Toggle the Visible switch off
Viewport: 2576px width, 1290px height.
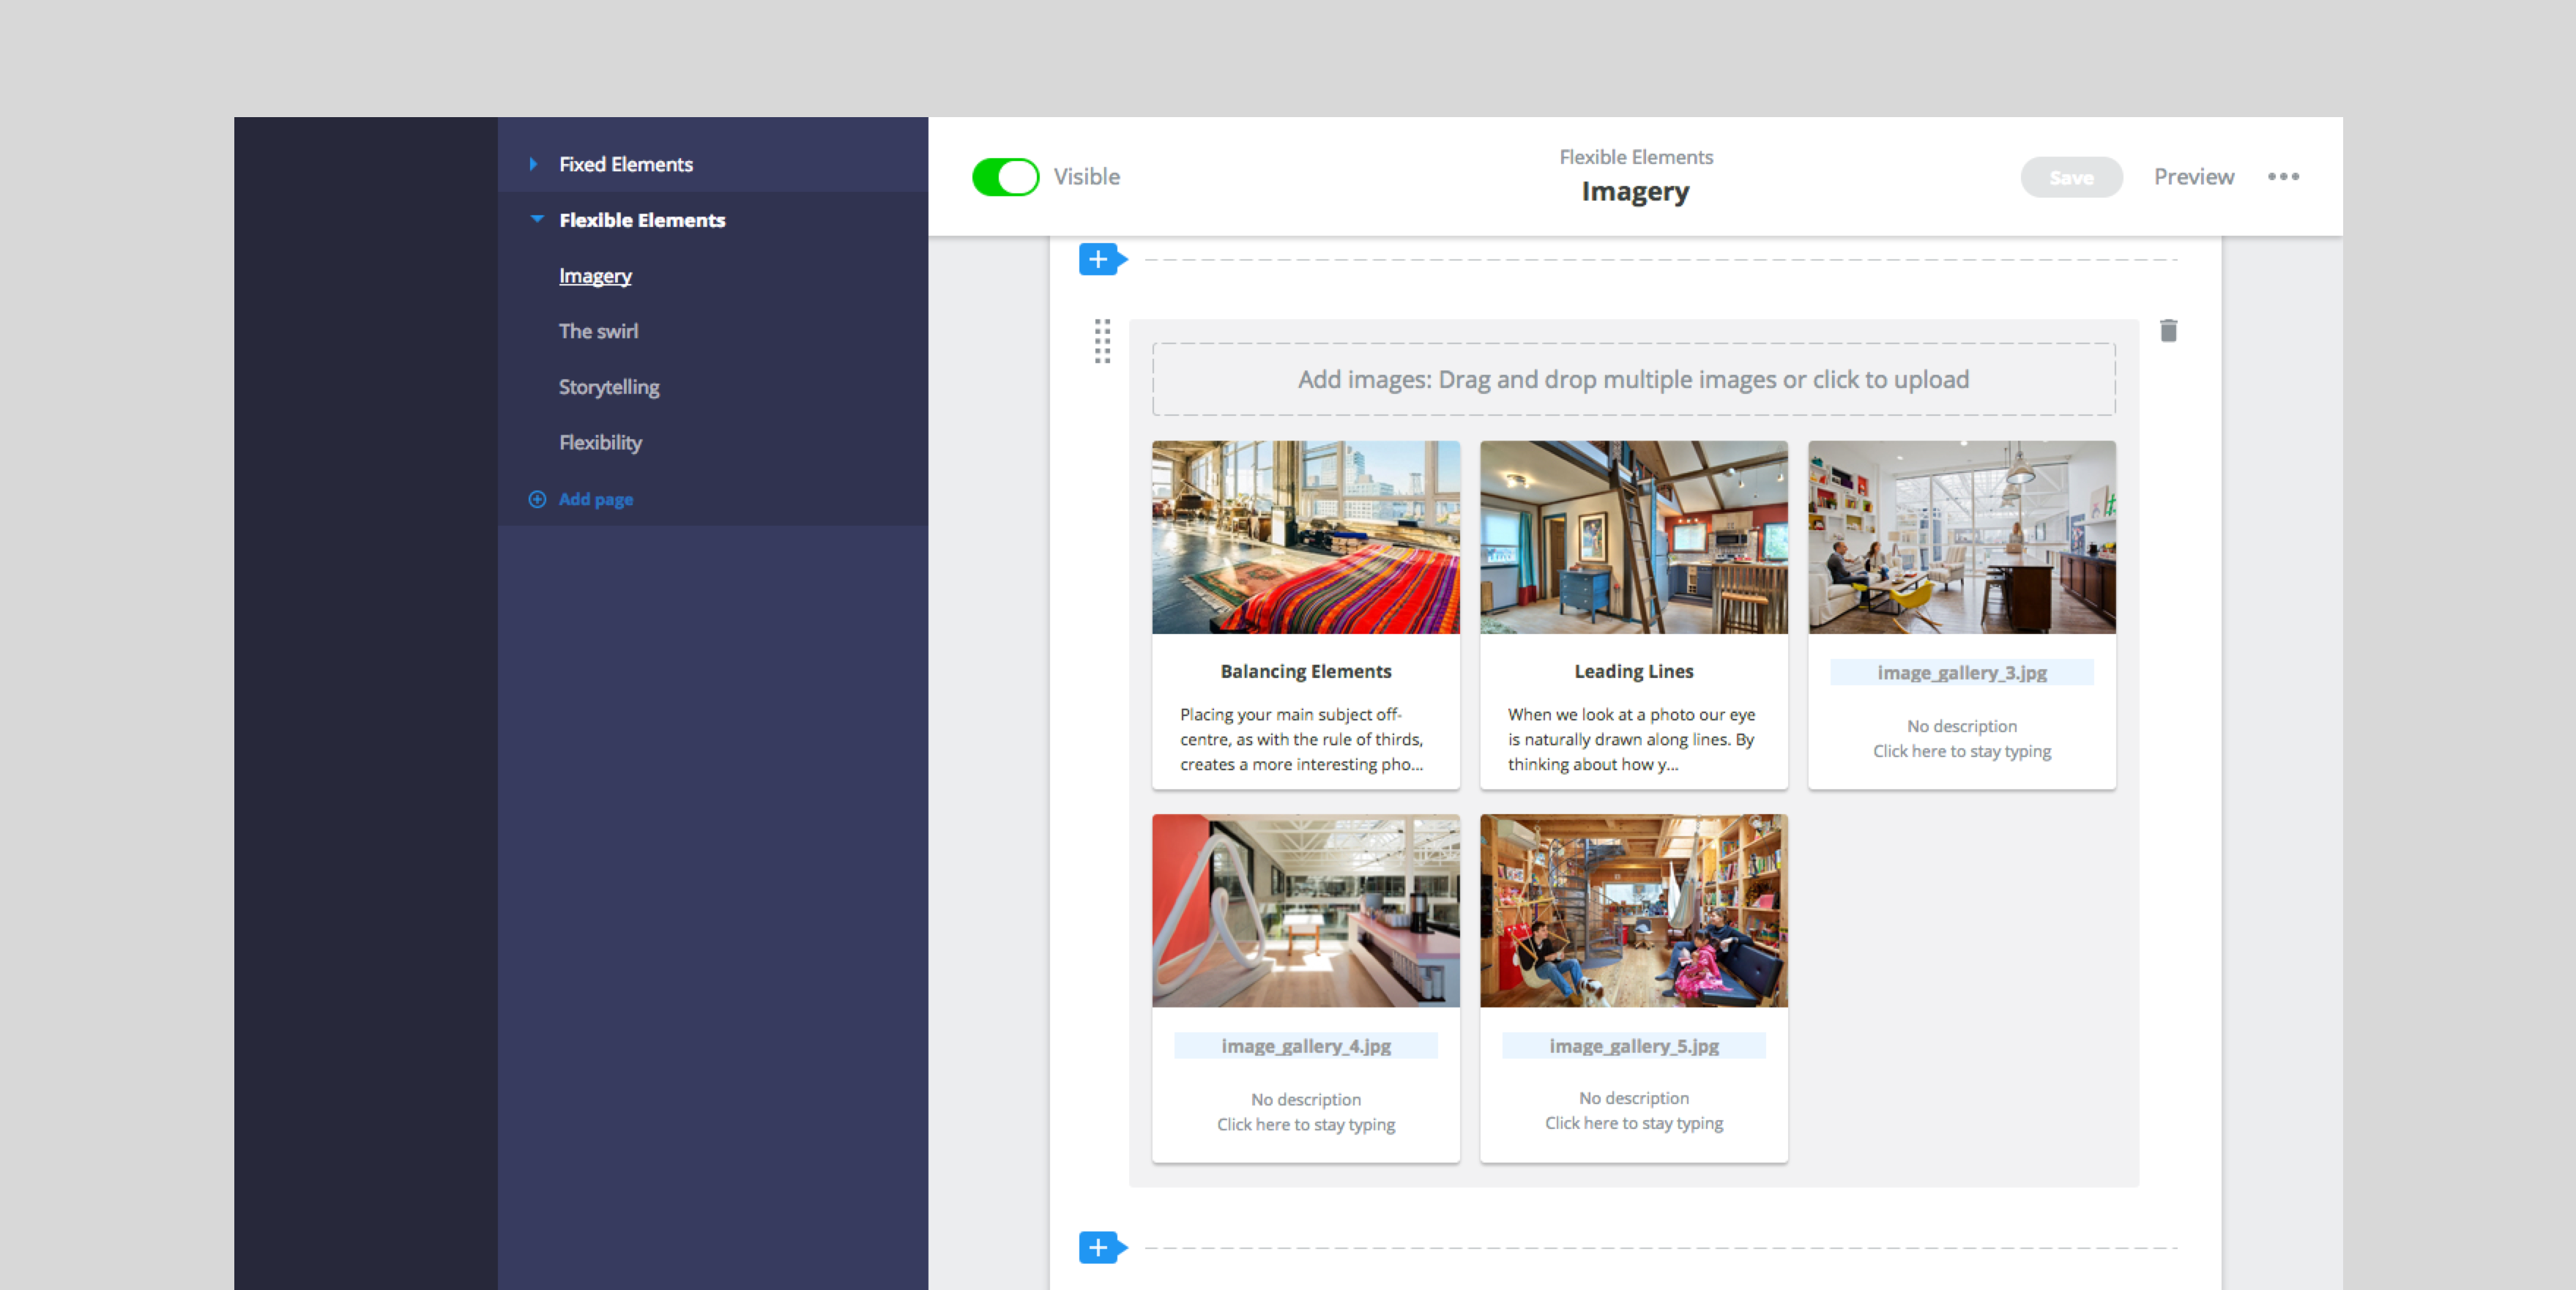point(1005,177)
